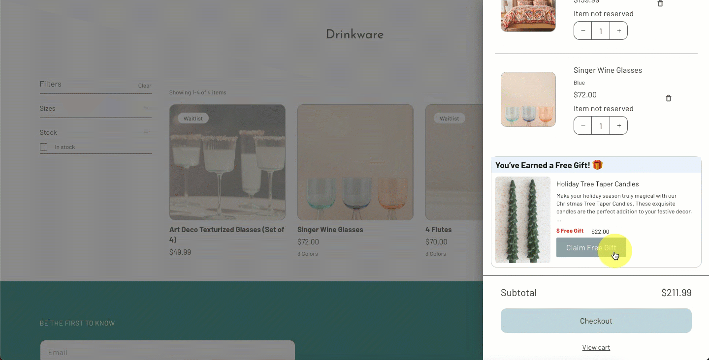Collapse the Stock filter section
The height and width of the screenshot is (360, 709).
pos(146,132)
